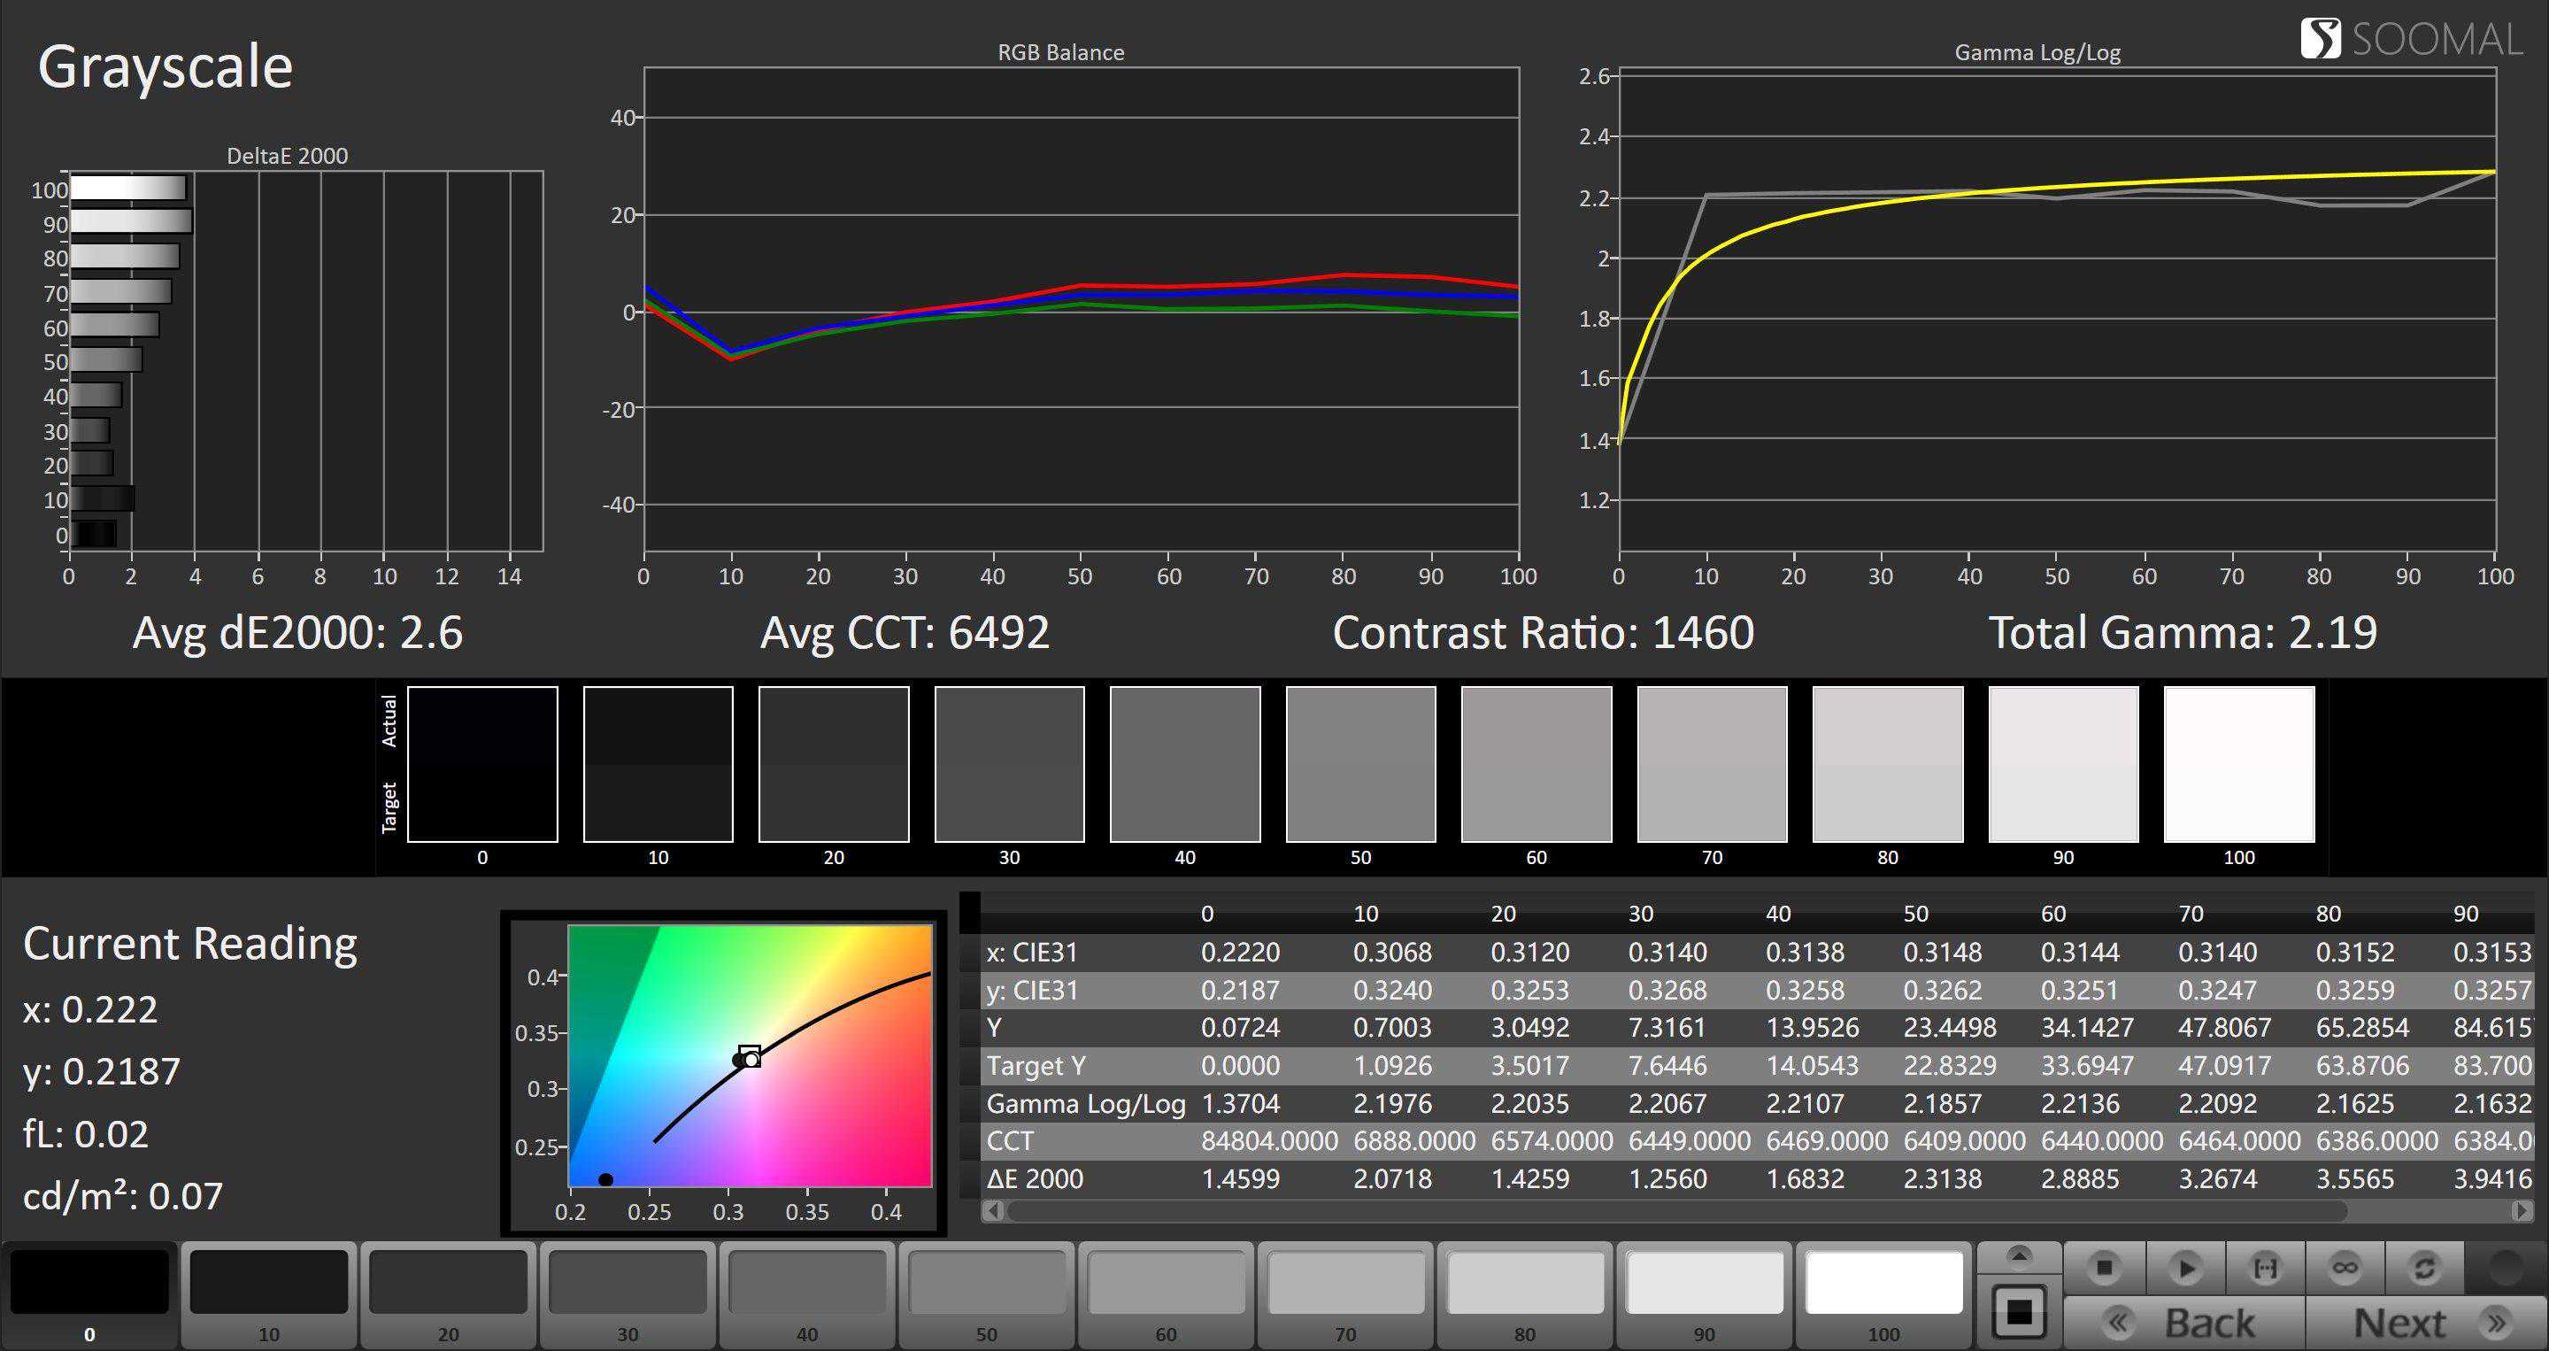
Task: Expand the up-arrow panel above pattern icon
Action: [2019, 1256]
